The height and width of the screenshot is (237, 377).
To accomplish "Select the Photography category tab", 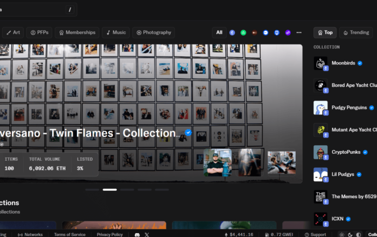I will (154, 32).
